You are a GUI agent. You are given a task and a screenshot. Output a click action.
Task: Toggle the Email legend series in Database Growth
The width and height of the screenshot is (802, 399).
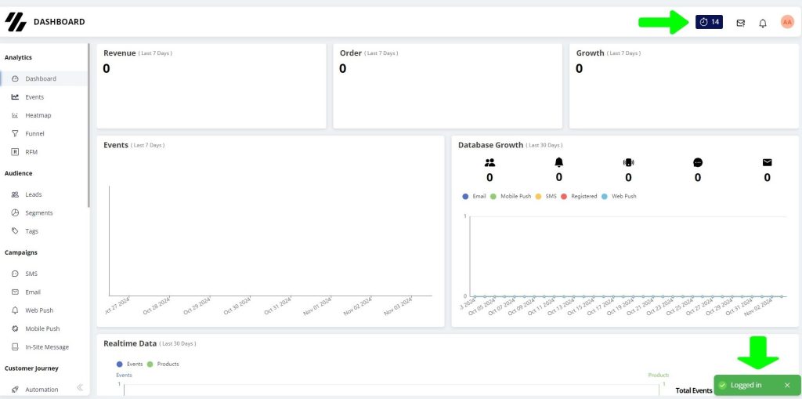pos(474,196)
